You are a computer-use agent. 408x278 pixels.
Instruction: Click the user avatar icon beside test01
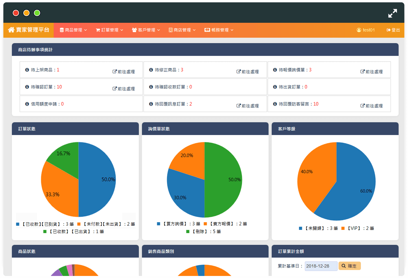click(x=359, y=30)
